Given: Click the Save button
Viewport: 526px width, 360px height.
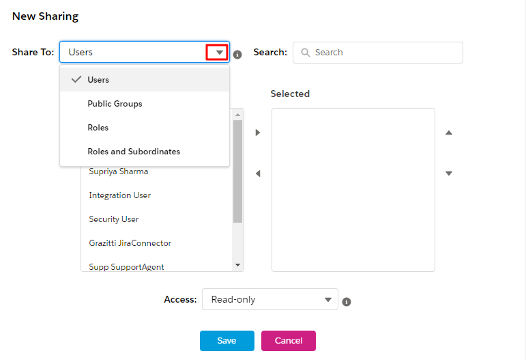Looking at the screenshot, I should [227, 340].
